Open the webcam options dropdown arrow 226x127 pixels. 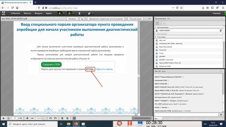pos(83,13)
